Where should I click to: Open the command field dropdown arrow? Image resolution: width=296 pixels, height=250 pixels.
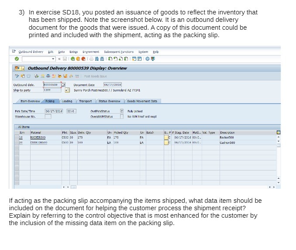(x=53, y=59)
